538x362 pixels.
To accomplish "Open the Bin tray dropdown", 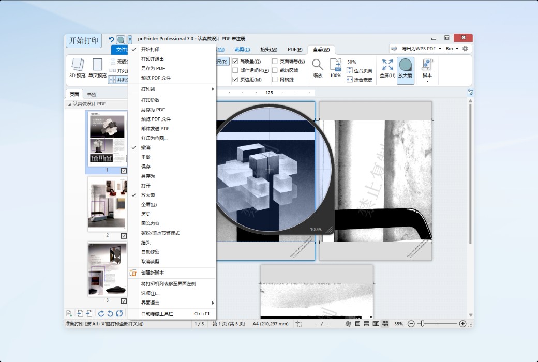I will tap(457, 49).
